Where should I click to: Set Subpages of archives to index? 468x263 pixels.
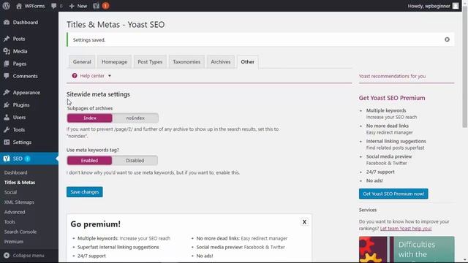[89, 118]
